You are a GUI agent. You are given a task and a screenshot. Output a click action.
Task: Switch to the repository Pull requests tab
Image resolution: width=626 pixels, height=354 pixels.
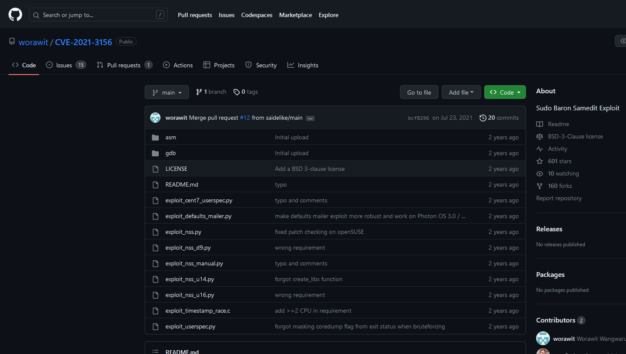pos(124,65)
